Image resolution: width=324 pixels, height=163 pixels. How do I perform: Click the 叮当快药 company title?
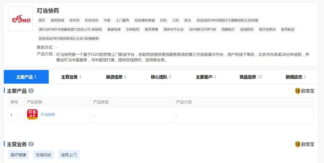coord(48,11)
